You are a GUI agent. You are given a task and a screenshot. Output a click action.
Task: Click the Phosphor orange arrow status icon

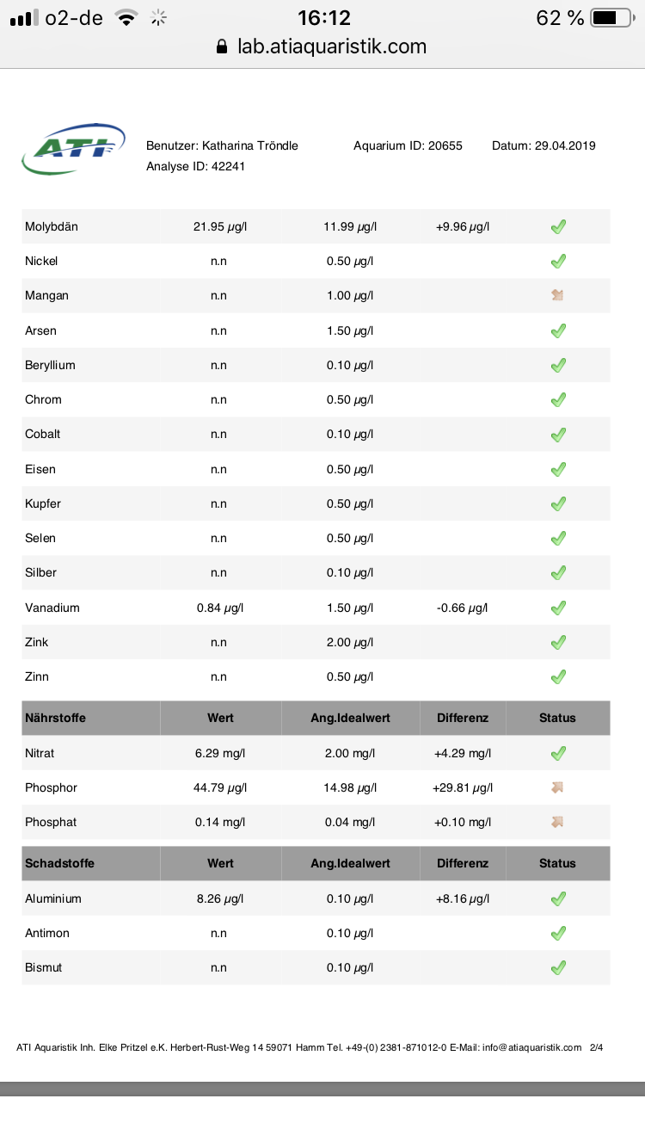tap(557, 787)
